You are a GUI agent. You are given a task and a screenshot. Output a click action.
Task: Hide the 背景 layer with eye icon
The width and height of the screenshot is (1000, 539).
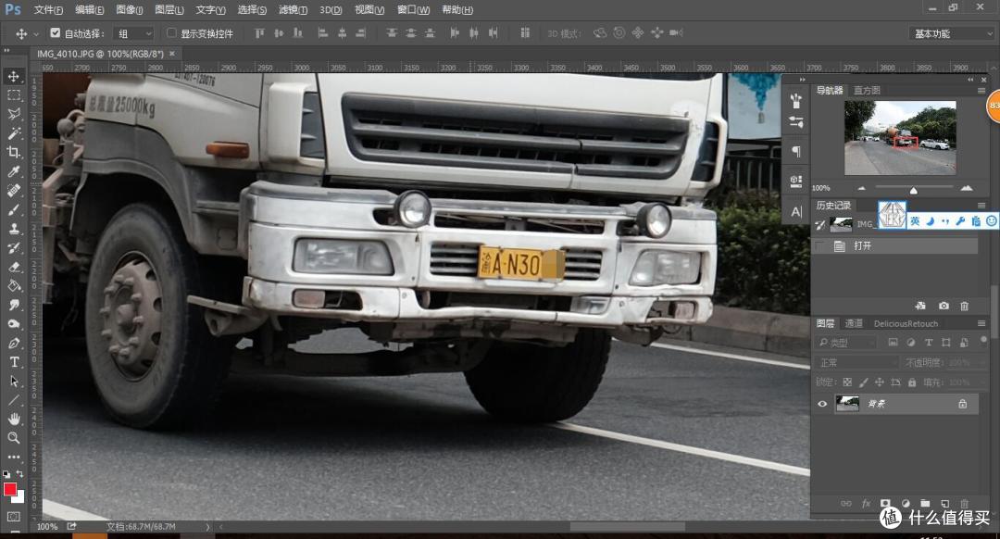pyautogui.click(x=821, y=403)
